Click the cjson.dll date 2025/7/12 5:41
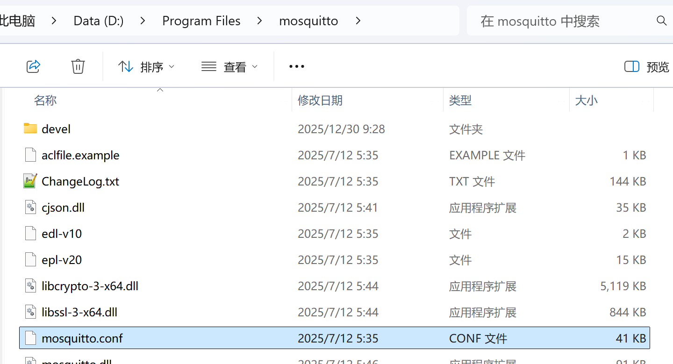This screenshot has height=364, width=673. coord(338,207)
